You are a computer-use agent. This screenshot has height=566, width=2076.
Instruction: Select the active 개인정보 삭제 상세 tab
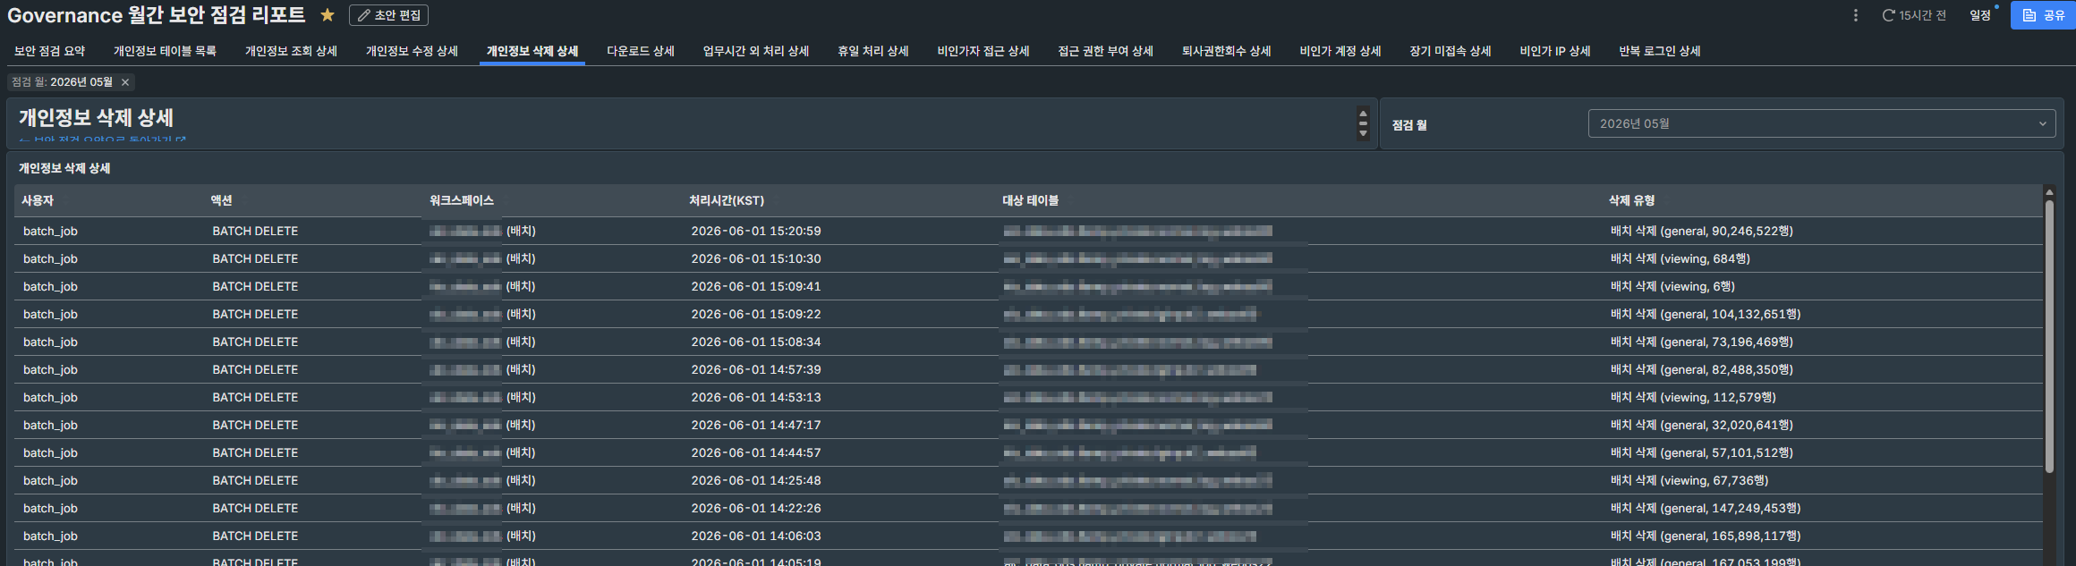coord(532,51)
